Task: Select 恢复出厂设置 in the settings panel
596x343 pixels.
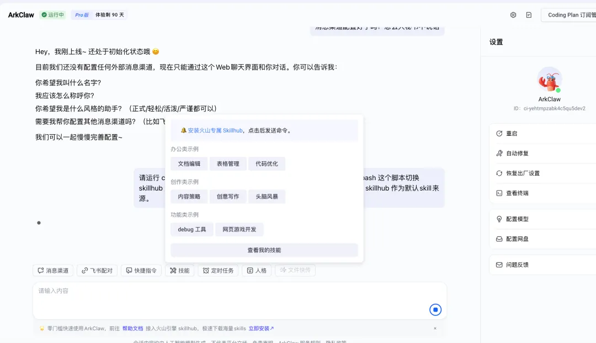Action: [x=544, y=173]
